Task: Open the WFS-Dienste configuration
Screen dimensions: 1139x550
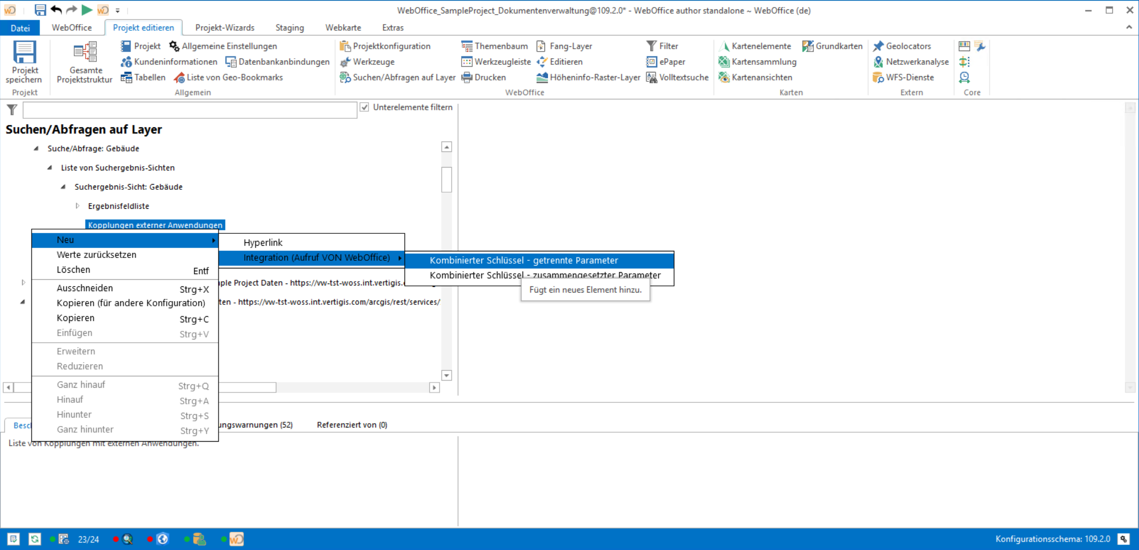Action: [905, 77]
